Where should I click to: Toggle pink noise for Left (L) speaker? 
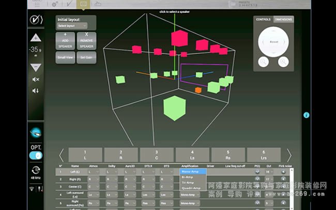[x=282, y=172]
